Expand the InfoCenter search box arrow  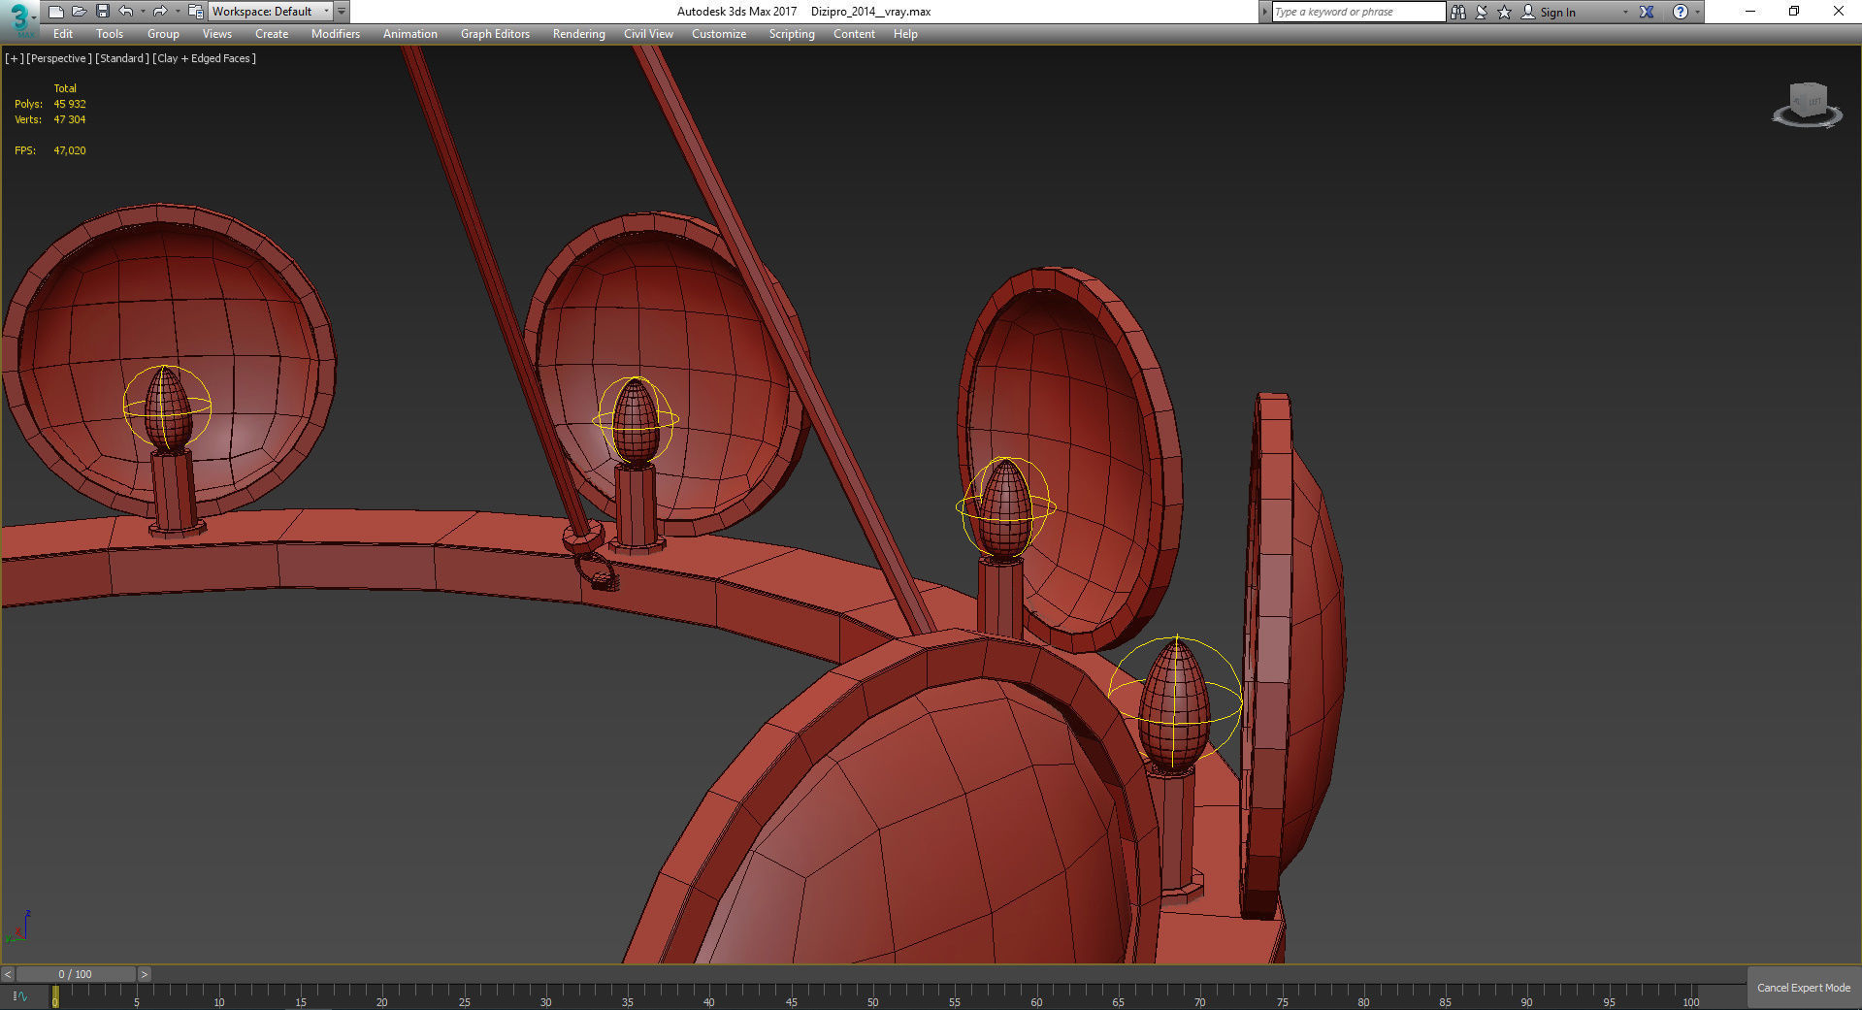1264,12
